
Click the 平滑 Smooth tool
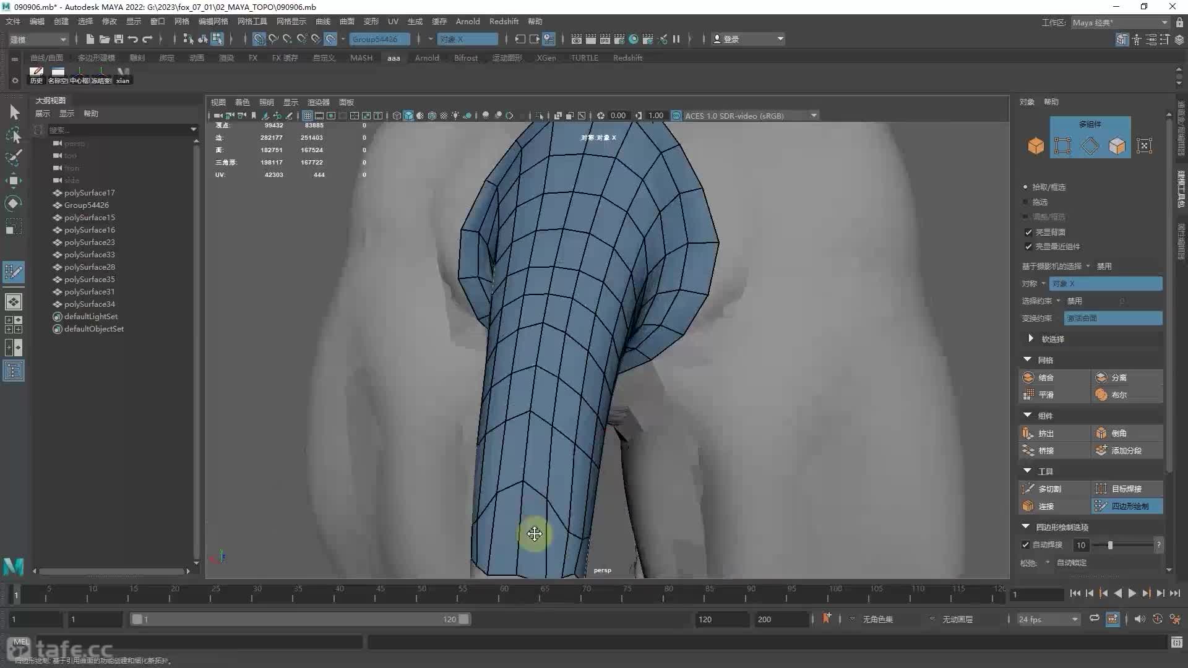[x=1054, y=395]
